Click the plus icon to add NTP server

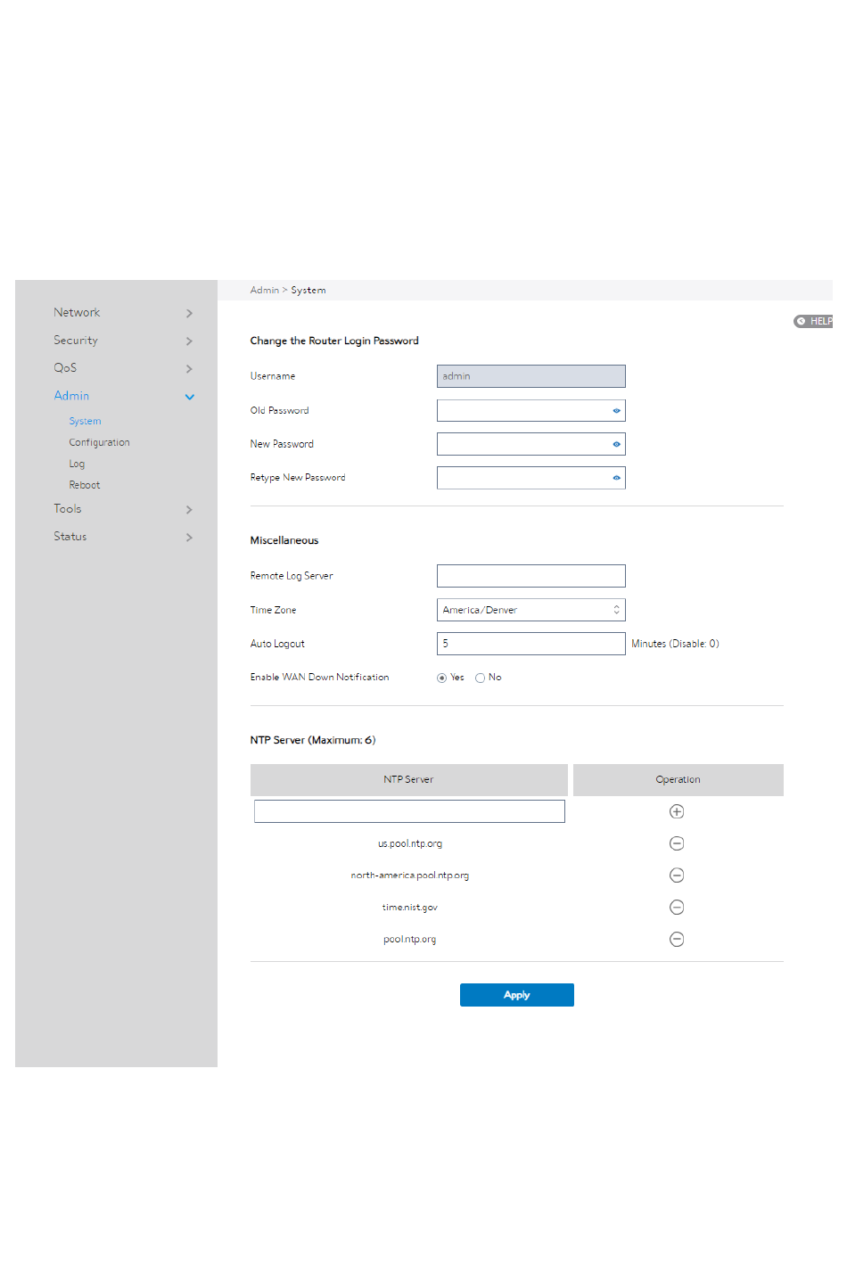tap(677, 811)
